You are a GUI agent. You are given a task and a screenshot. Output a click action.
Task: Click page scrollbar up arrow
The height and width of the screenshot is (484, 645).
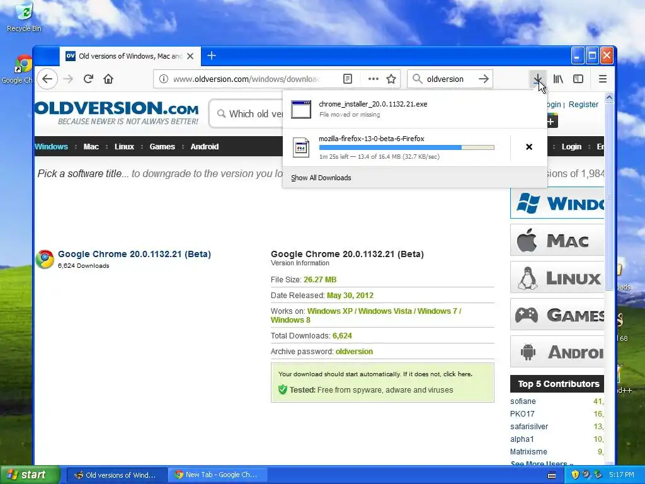[x=609, y=98]
